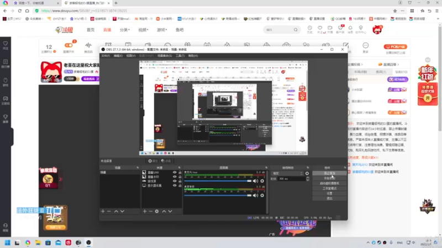The height and width of the screenshot is (248, 442).
Task: Open the 分类 dropdown in Douyu navigation
Action: coord(124,30)
